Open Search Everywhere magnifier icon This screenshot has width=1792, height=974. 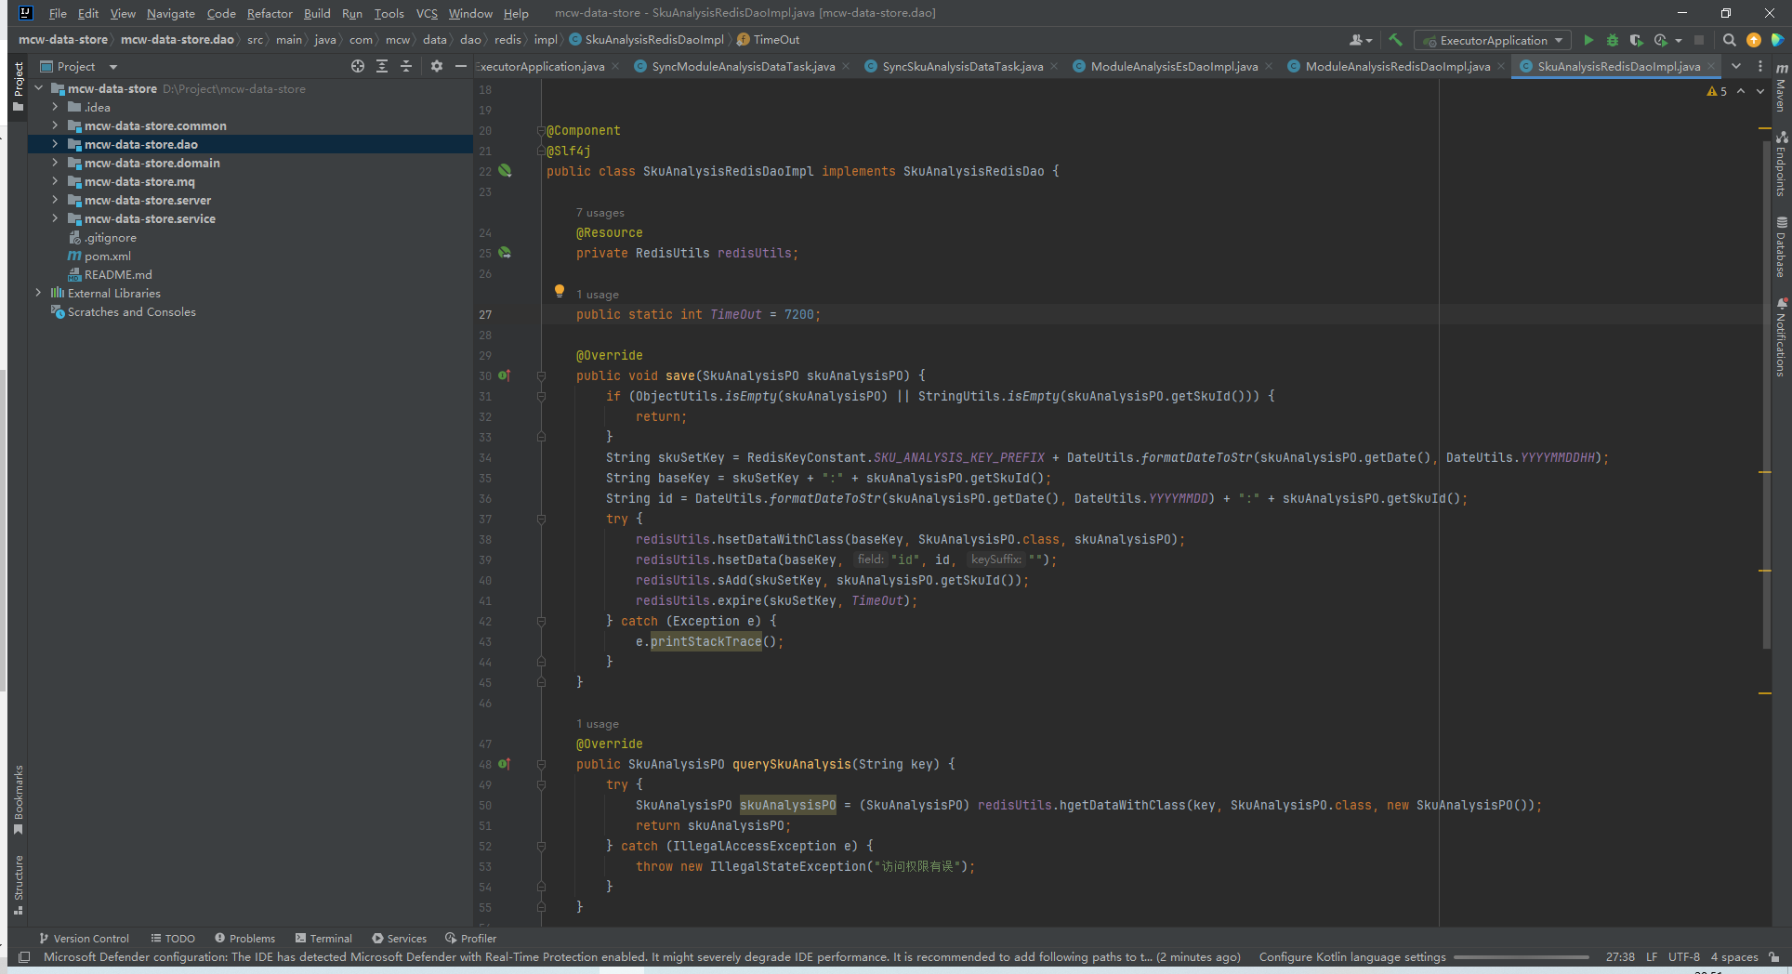(x=1729, y=40)
